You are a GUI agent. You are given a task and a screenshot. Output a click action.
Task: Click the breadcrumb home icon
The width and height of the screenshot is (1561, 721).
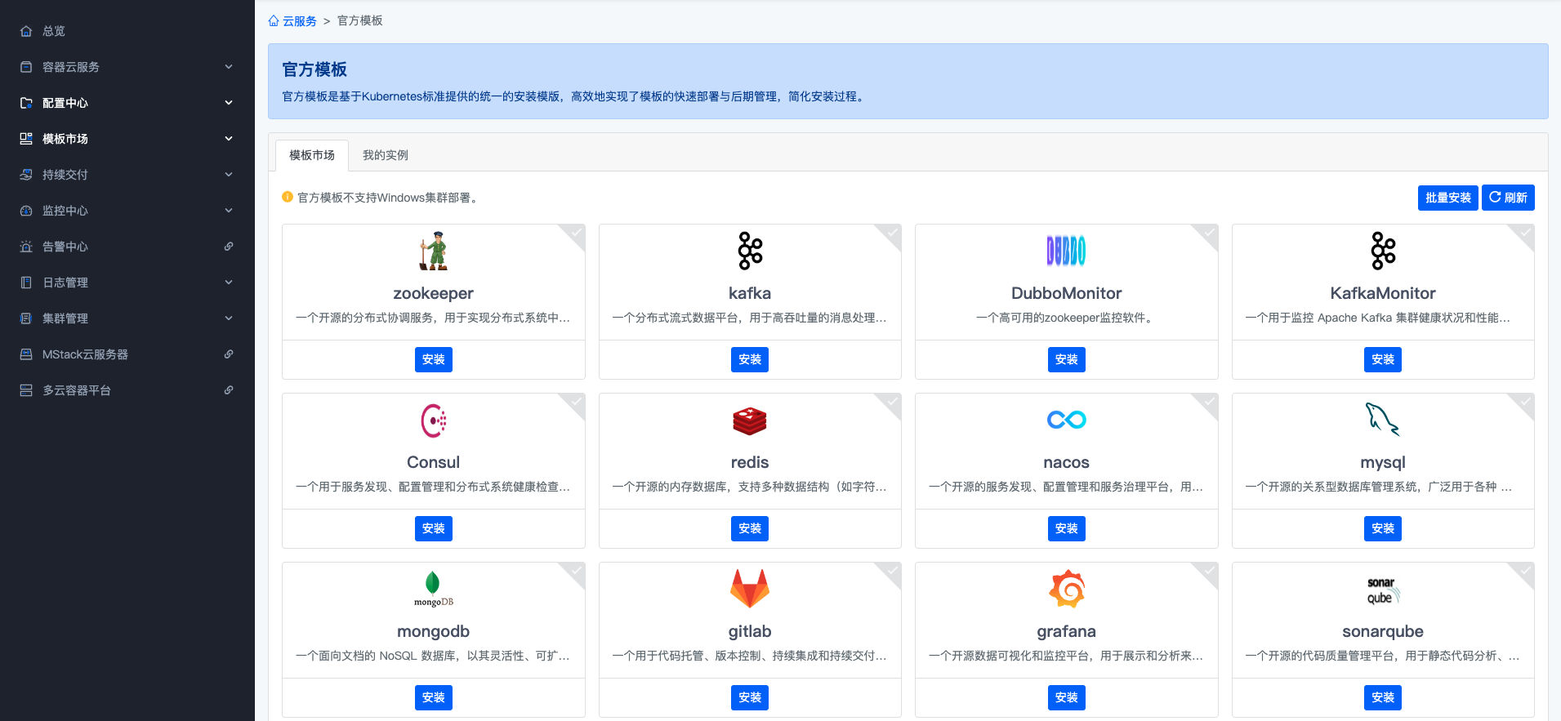[x=274, y=21]
